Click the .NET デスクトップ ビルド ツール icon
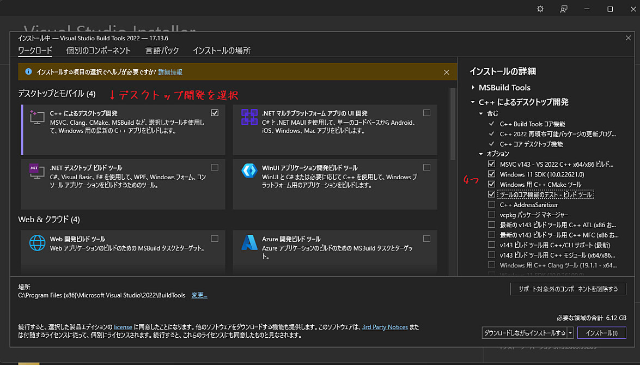640x365 pixels. click(36, 171)
